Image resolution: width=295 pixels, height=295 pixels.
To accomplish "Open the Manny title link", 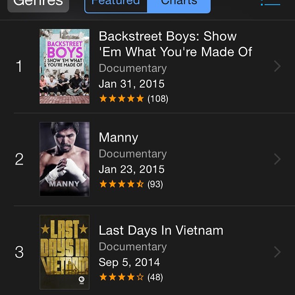I will click(118, 137).
